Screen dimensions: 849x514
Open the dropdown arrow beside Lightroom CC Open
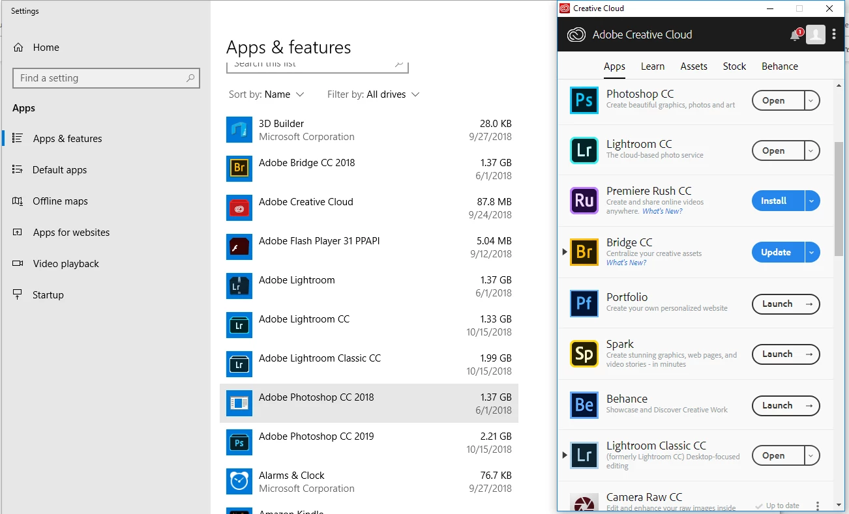[x=811, y=150]
